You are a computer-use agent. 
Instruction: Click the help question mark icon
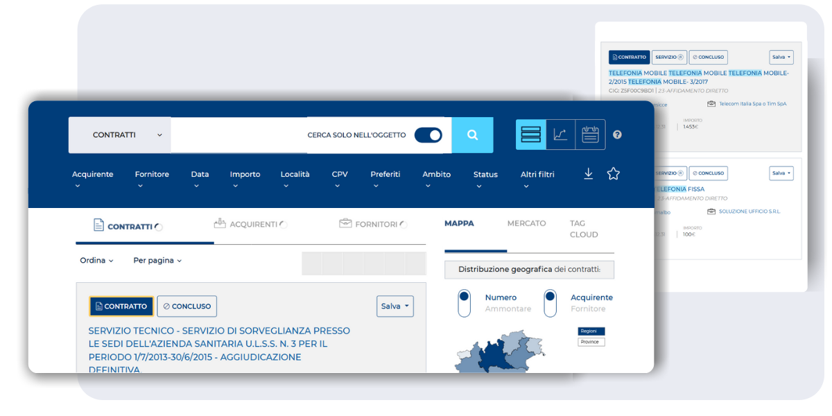click(x=617, y=135)
